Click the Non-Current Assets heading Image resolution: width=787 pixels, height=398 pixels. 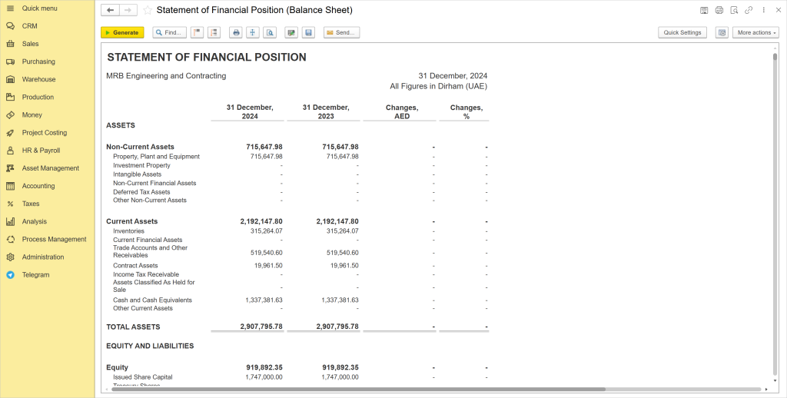(140, 147)
